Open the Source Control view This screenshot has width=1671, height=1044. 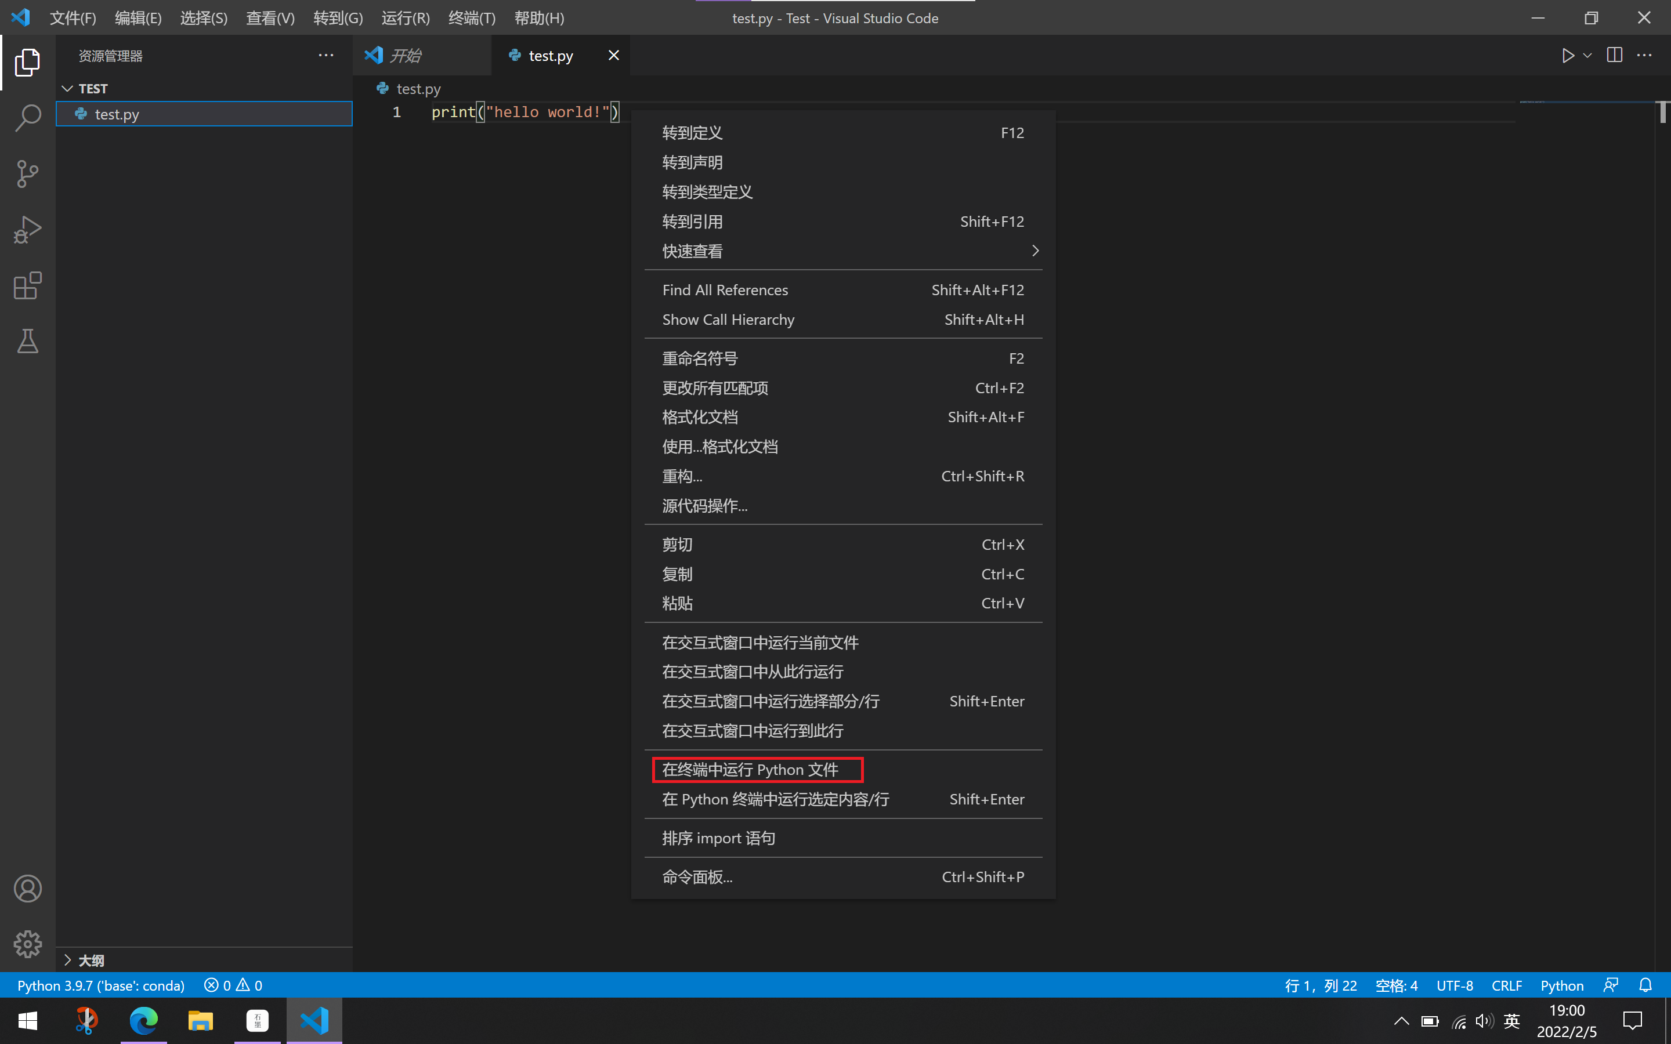28,174
